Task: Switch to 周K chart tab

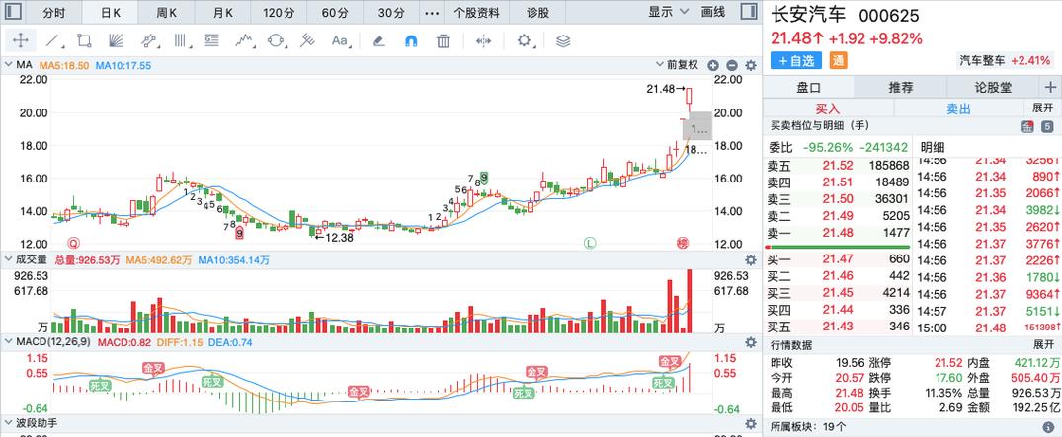Action: 166,12
